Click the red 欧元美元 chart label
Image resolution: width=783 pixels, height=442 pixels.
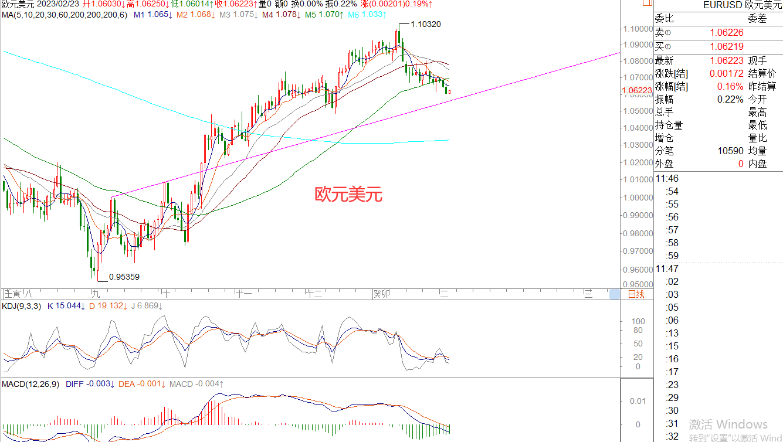(x=349, y=195)
